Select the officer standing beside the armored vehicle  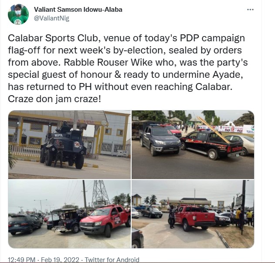tap(59, 154)
